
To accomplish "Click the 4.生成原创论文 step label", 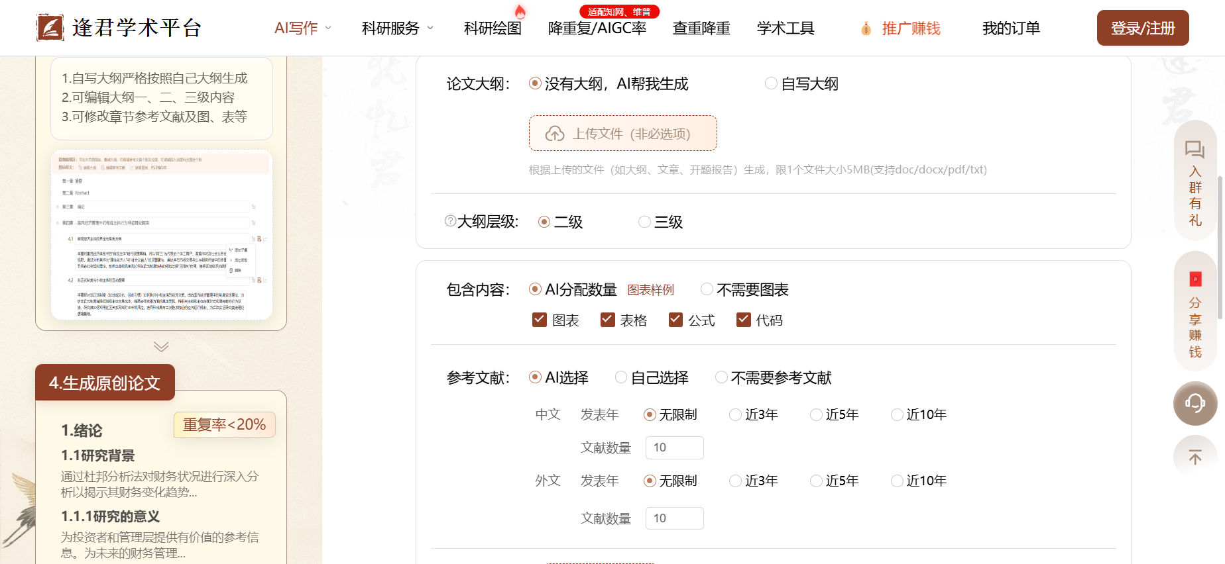I will (x=105, y=383).
